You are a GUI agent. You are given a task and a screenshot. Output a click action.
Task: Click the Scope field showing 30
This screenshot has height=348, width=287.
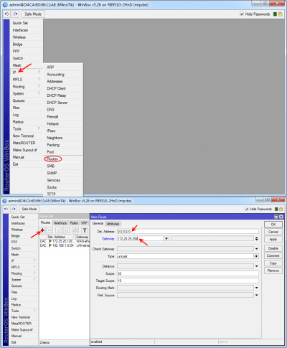tap(188, 273)
